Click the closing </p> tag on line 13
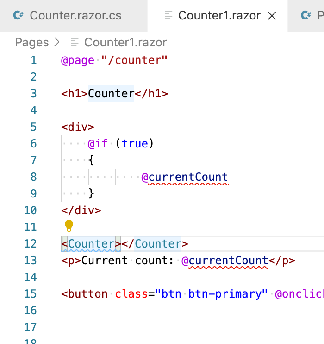 (282, 261)
